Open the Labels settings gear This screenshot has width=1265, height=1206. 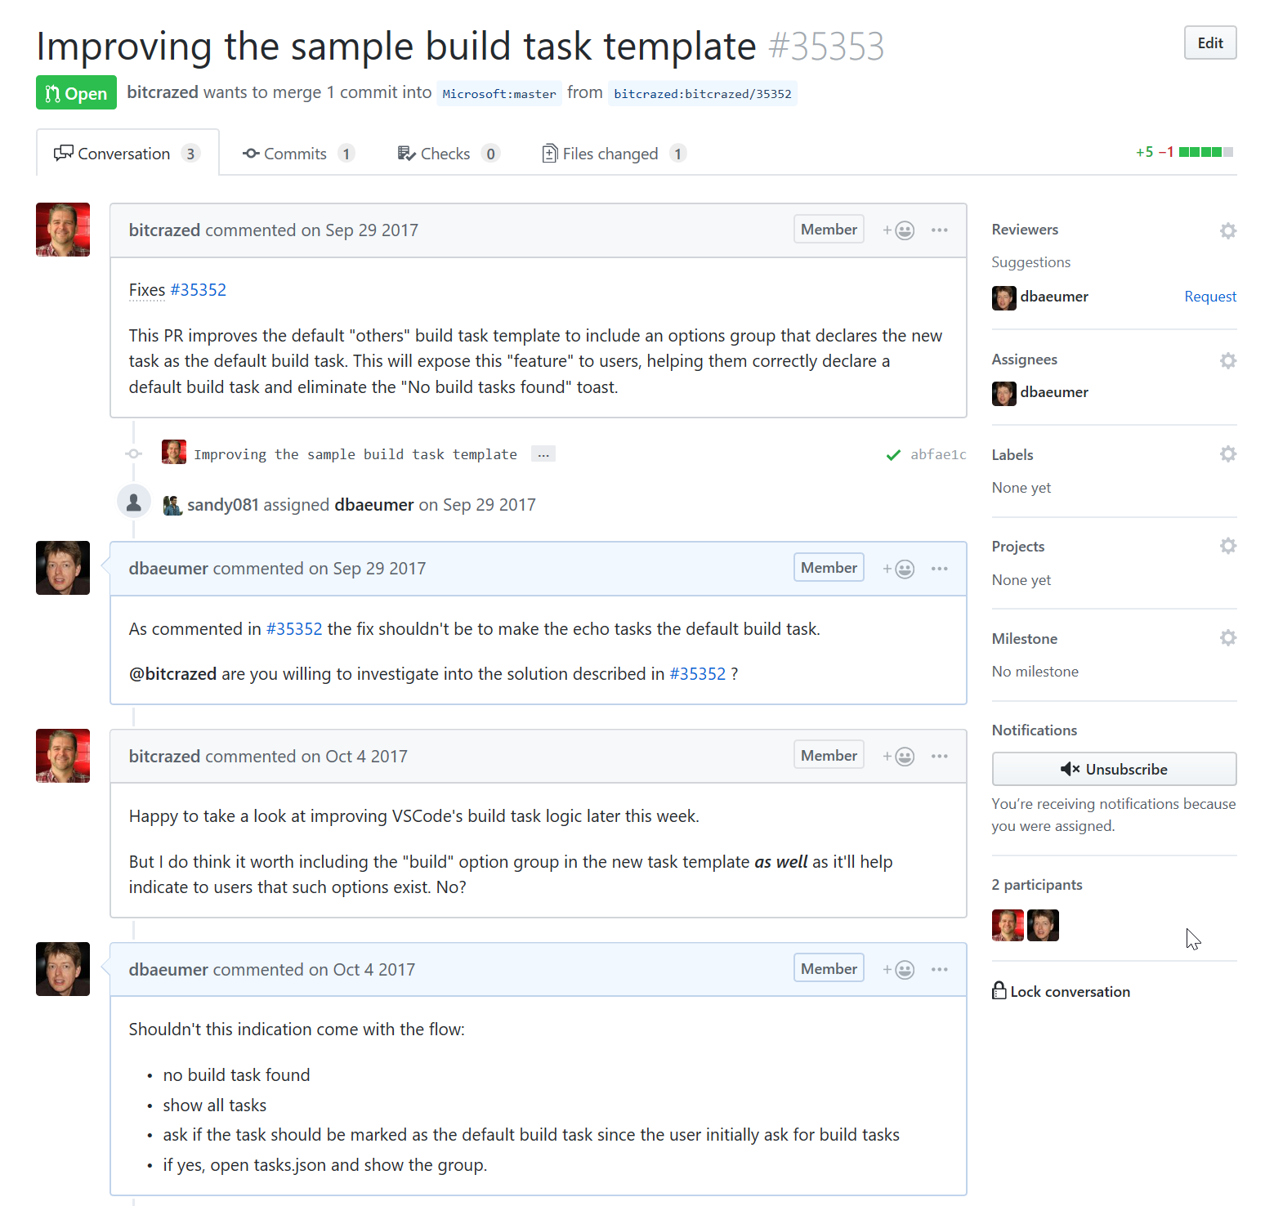pyautogui.click(x=1227, y=453)
